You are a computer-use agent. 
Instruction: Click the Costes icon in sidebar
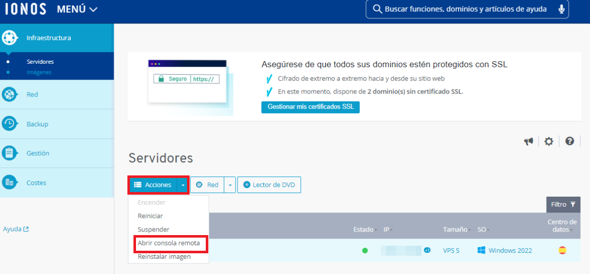tap(10, 182)
